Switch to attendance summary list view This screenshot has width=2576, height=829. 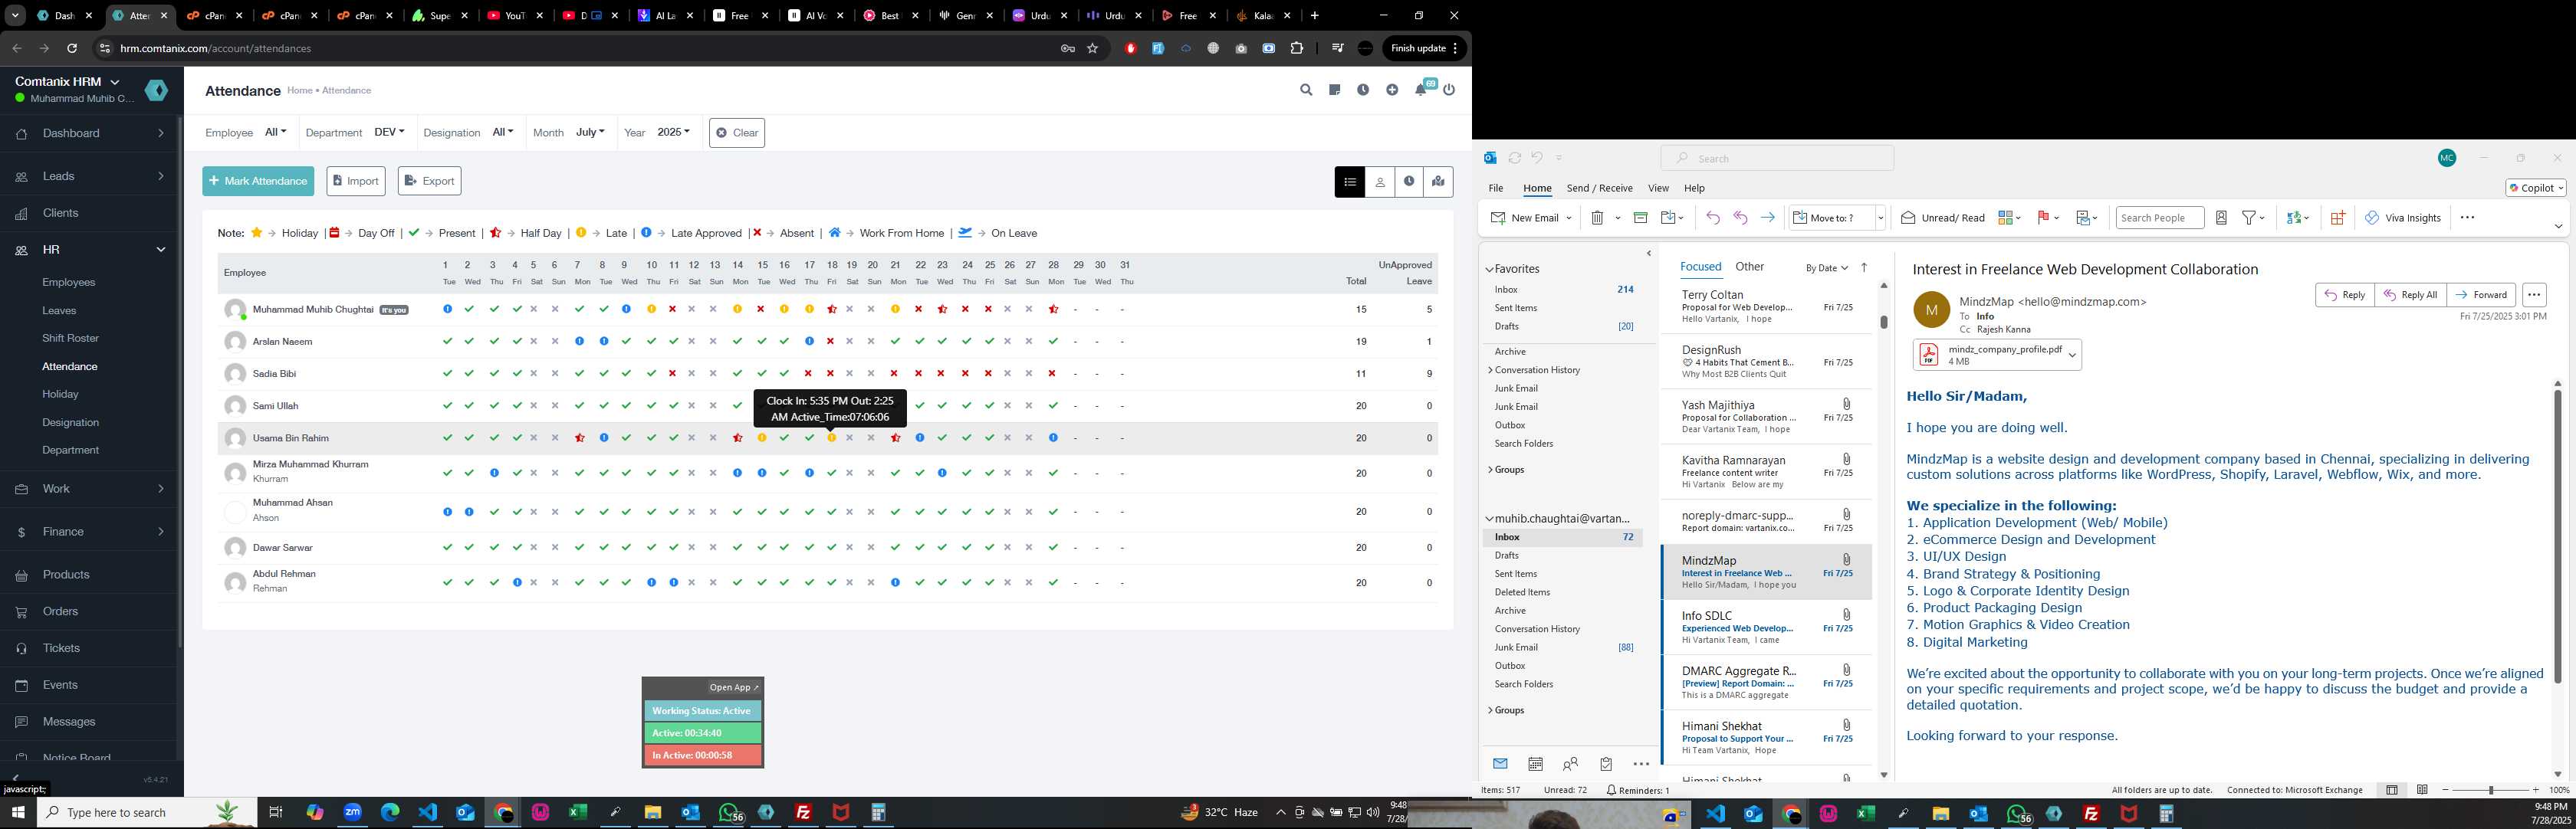click(1350, 182)
